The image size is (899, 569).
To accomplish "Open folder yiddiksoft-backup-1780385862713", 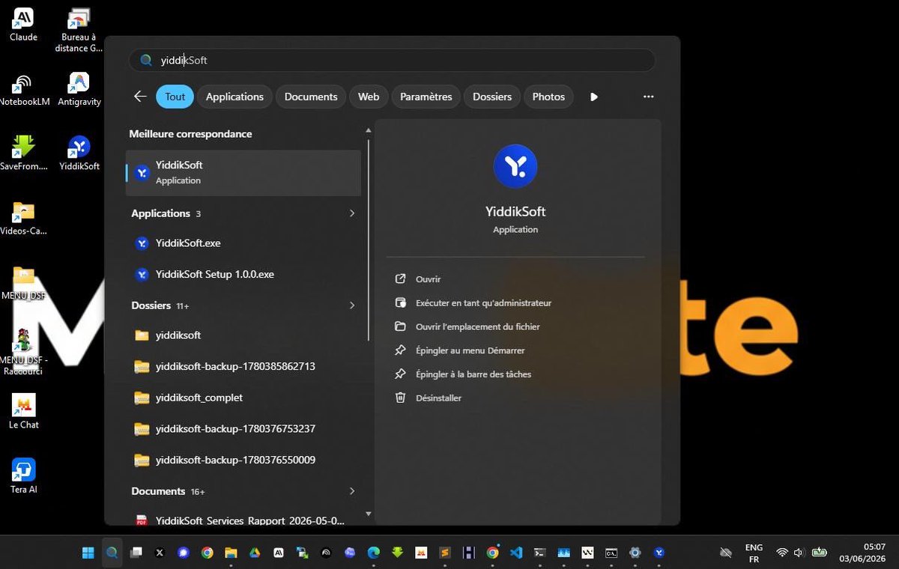I will 243,367.
